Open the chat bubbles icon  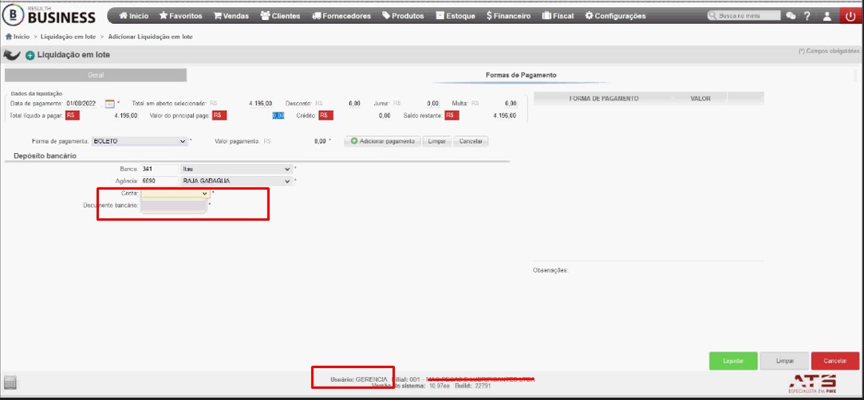pyautogui.click(x=791, y=16)
